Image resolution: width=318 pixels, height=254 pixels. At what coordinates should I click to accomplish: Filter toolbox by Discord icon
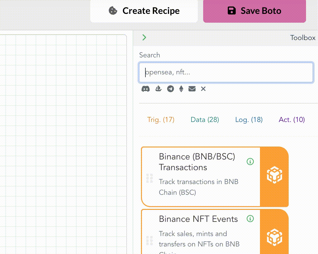click(145, 89)
